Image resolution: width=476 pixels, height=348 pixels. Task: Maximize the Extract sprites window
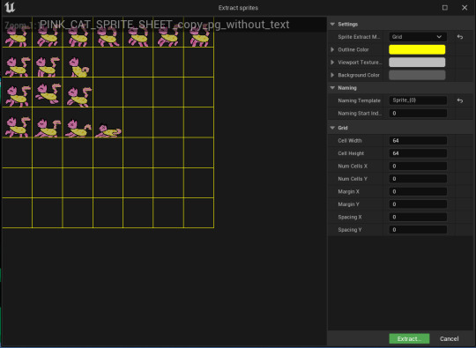pyautogui.click(x=445, y=8)
